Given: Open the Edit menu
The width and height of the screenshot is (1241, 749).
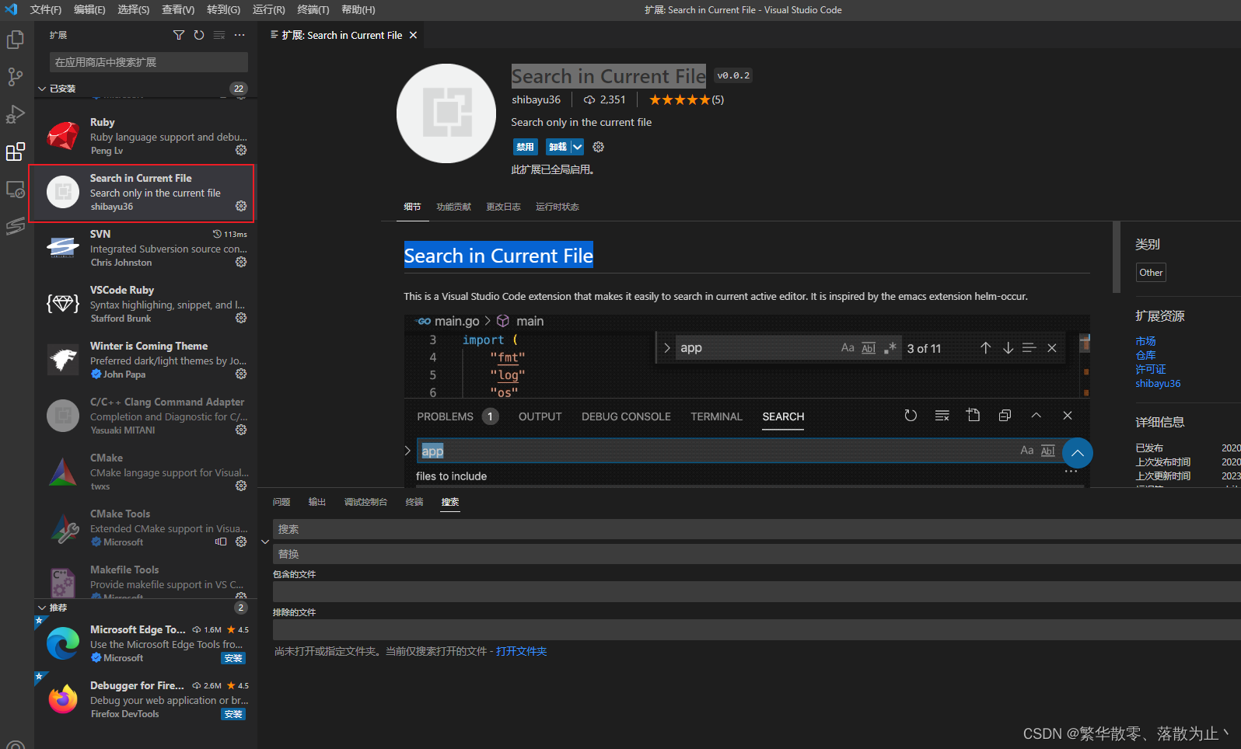Looking at the screenshot, I should [x=89, y=9].
